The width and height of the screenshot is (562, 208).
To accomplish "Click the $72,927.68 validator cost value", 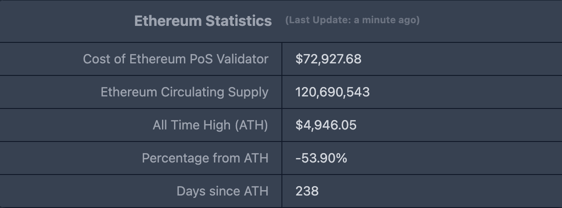I will 328,59.
